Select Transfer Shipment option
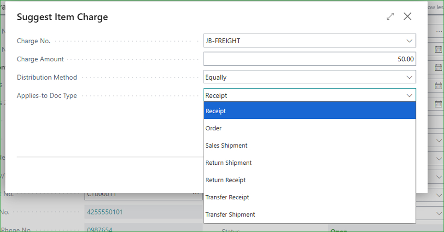 (x=310, y=215)
